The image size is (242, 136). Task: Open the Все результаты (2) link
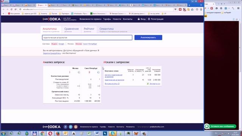pos(112,83)
